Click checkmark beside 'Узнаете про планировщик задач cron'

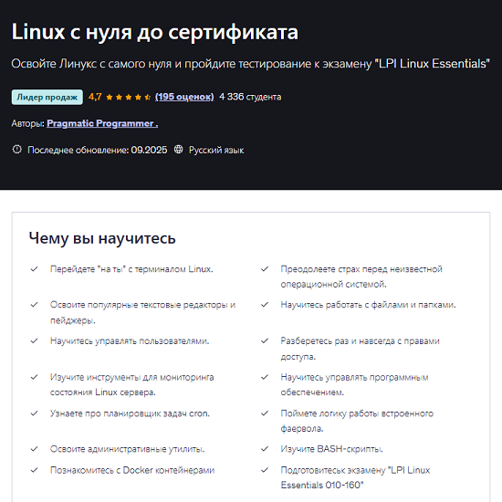tap(35, 413)
